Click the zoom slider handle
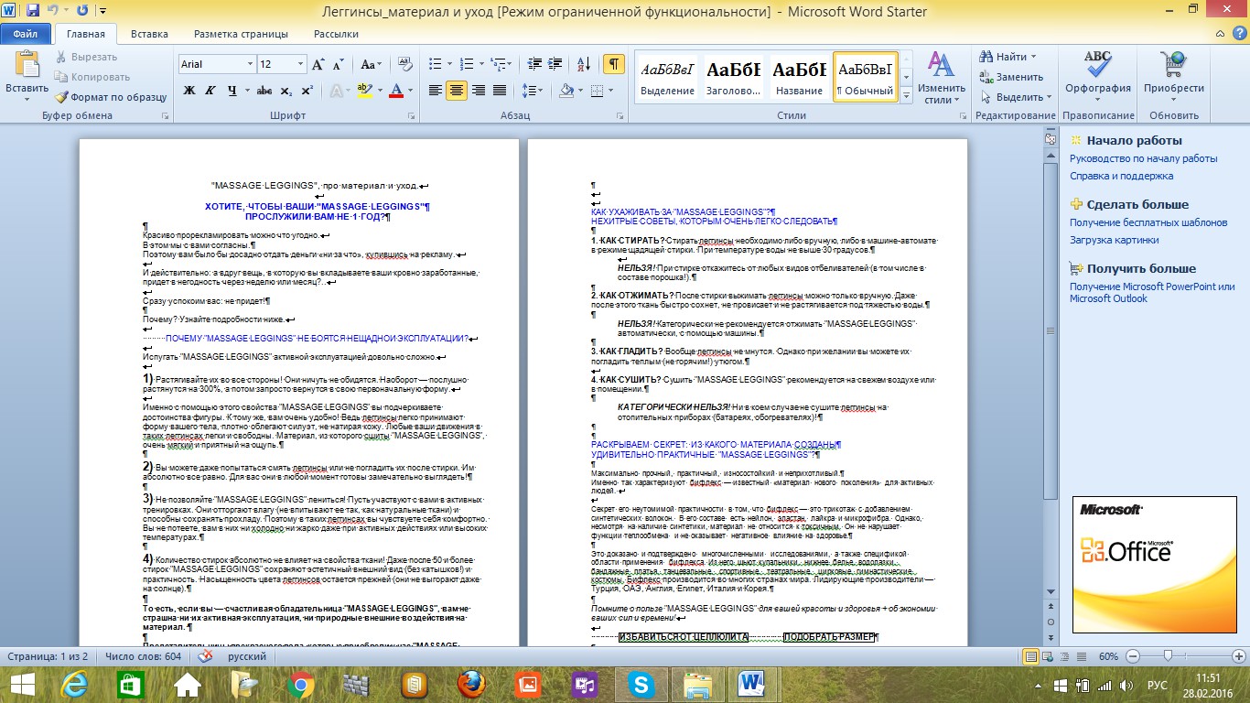This screenshot has height=703, width=1250. coord(1168,657)
